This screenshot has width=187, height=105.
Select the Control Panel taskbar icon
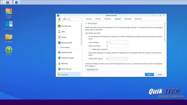click(17, 2)
